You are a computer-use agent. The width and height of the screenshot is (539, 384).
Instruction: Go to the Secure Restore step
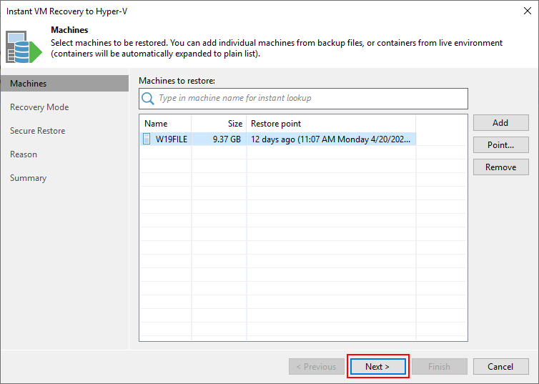click(37, 131)
